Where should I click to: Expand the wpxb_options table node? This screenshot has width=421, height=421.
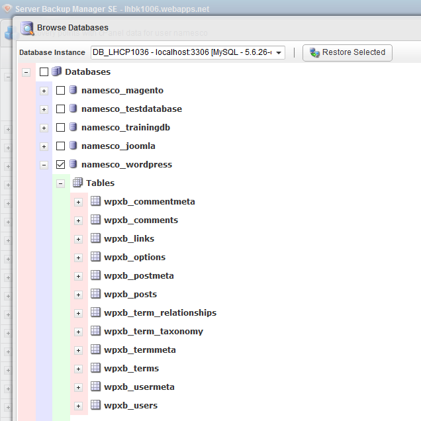pos(78,257)
